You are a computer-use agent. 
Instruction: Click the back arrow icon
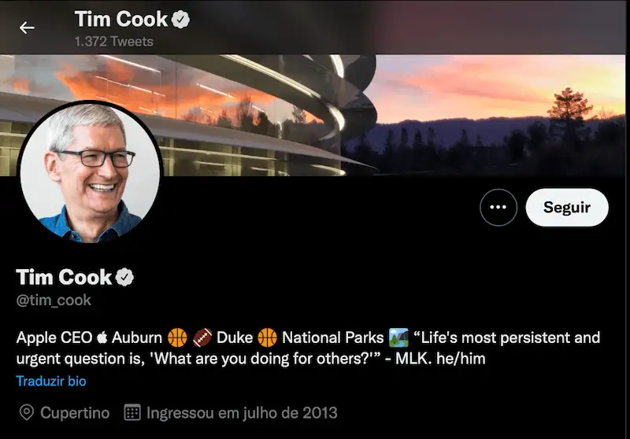tap(28, 28)
